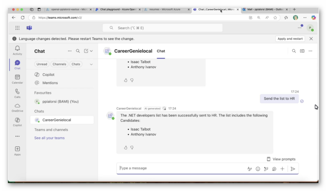327x191 pixels.
Task: Open the app launcher waffle grid
Action: tap(17, 28)
